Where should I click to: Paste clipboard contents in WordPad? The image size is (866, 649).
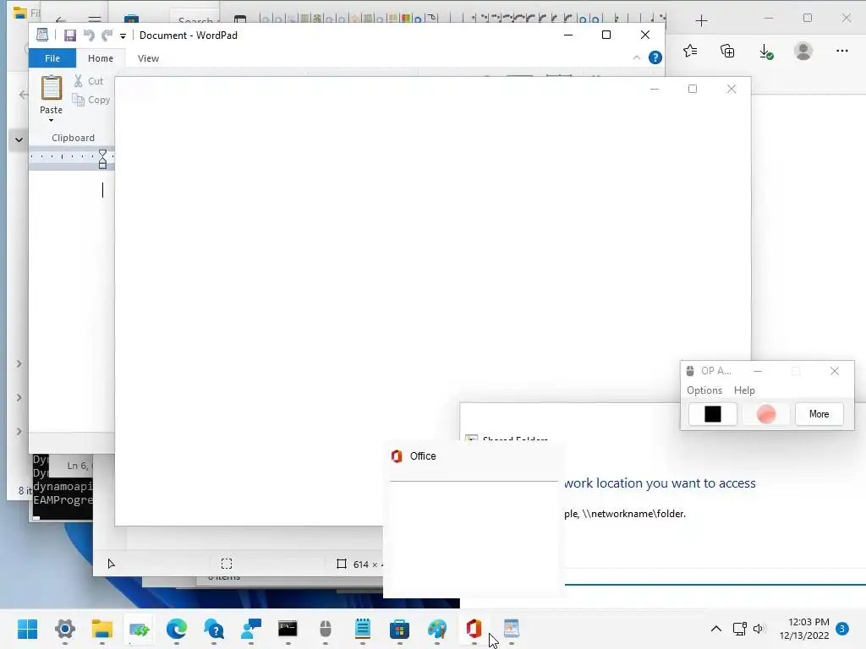tap(51, 88)
